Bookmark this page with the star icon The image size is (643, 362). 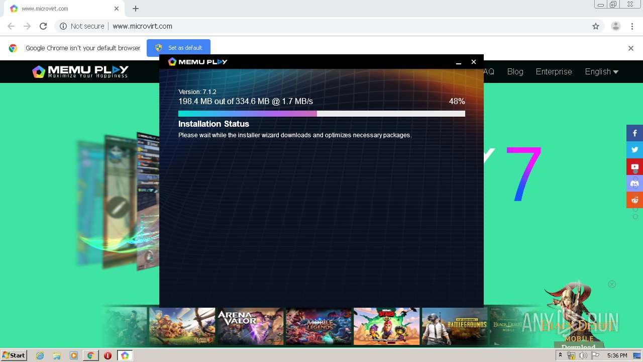[x=596, y=26]
